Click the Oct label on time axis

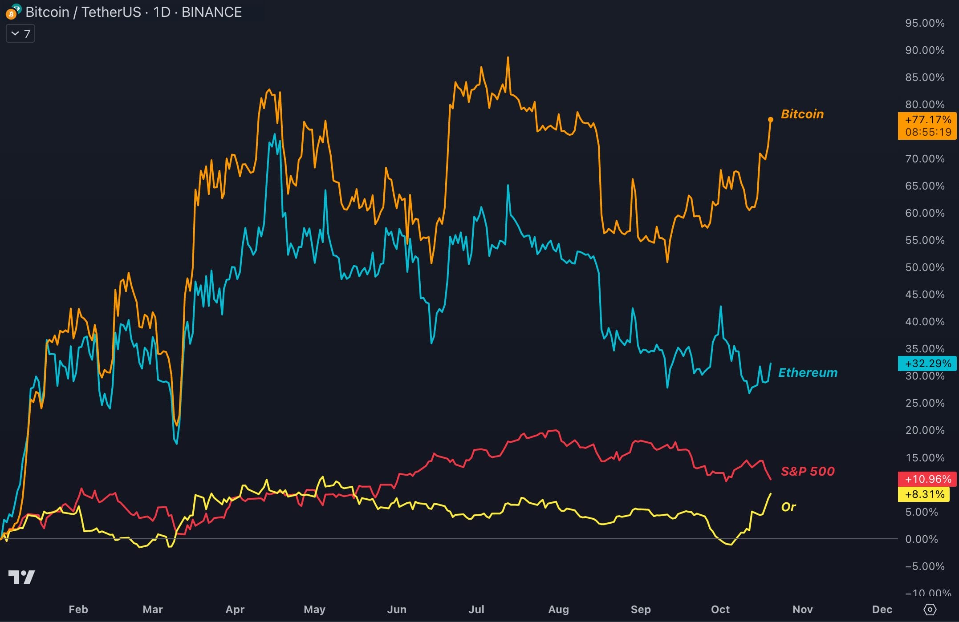click(720, 609)
